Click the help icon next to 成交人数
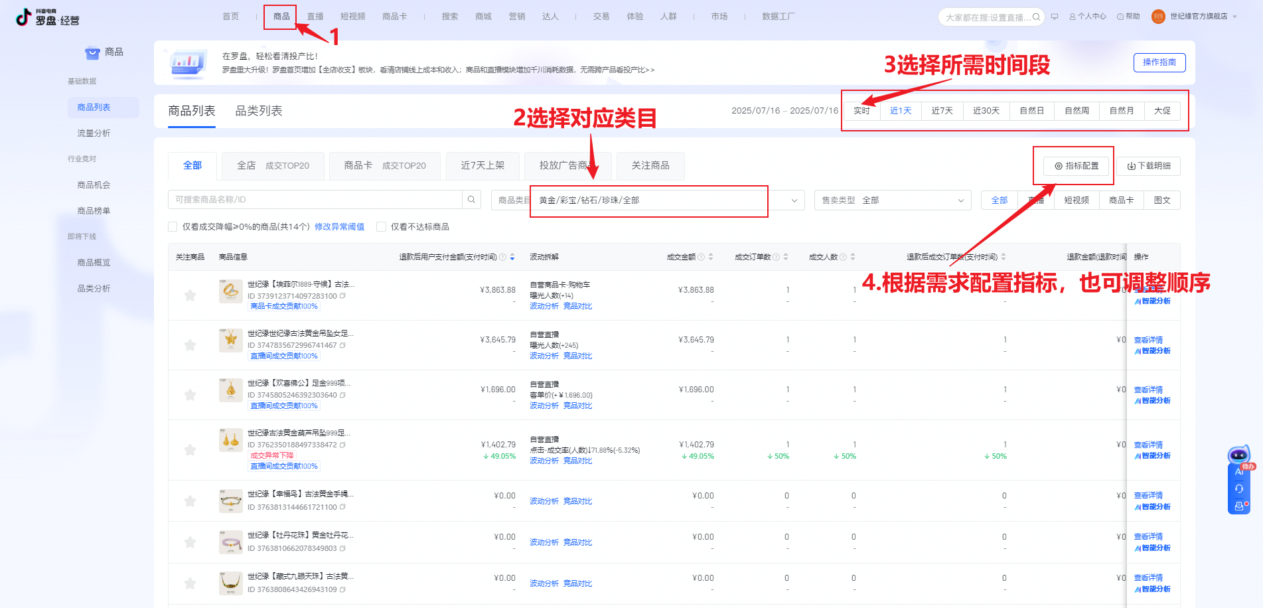 (843, 257)
